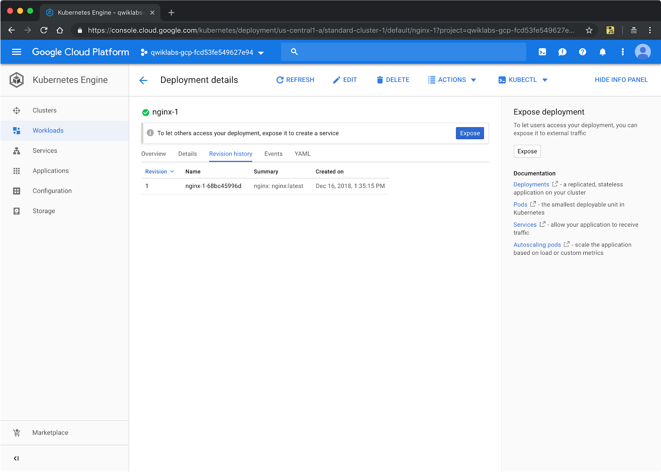The height and width of the screenshot is (472, 661).
Task: Click the EDIT button
Action: point(345,80)
